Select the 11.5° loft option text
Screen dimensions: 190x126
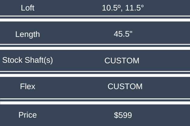click(x=134, y=8)
